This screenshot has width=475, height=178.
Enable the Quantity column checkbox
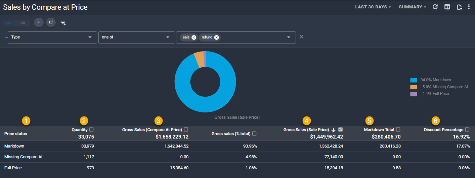(x=92, y=129)
